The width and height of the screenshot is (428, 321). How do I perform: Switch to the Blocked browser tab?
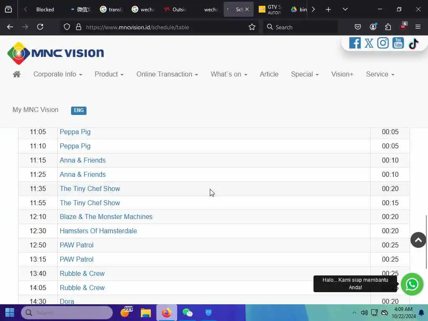coord(45,10)
